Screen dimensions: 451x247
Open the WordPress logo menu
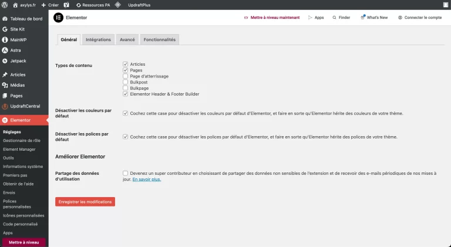[5, 5]
